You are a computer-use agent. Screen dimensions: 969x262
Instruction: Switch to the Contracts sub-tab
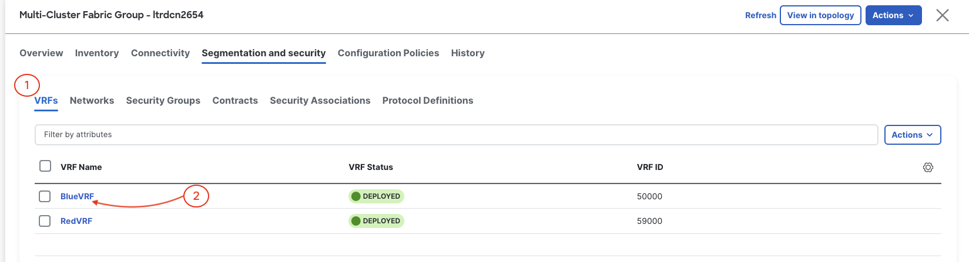pyautogui.click(x=235, y=100)
